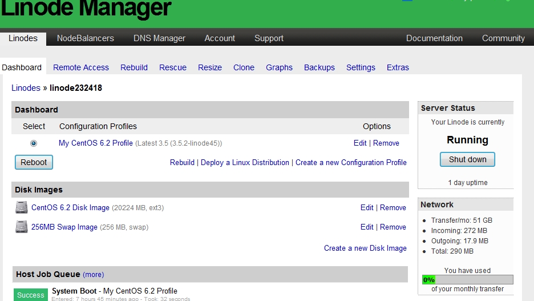Open the Extras subtab
This screenshot has height=301, width=534.
tap(398, 67)
